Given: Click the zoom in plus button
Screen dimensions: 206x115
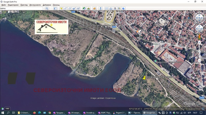Looking at the screenshot, I should (x=199, y=42).
